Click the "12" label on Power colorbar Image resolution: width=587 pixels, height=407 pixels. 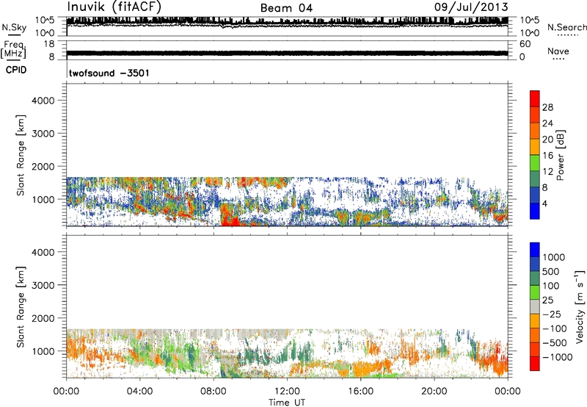point(547,172)
